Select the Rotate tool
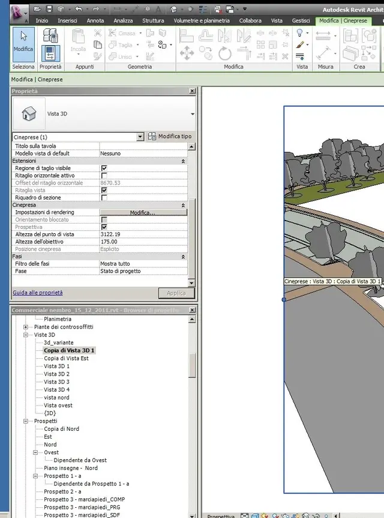This screenshot has height=518, width=384. point(224,53)
